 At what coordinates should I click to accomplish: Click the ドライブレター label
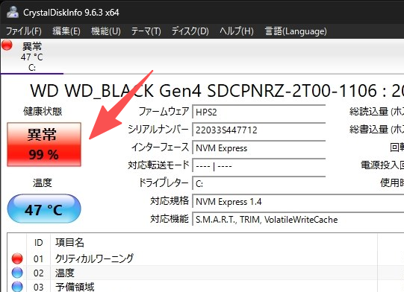click(164, 183)
